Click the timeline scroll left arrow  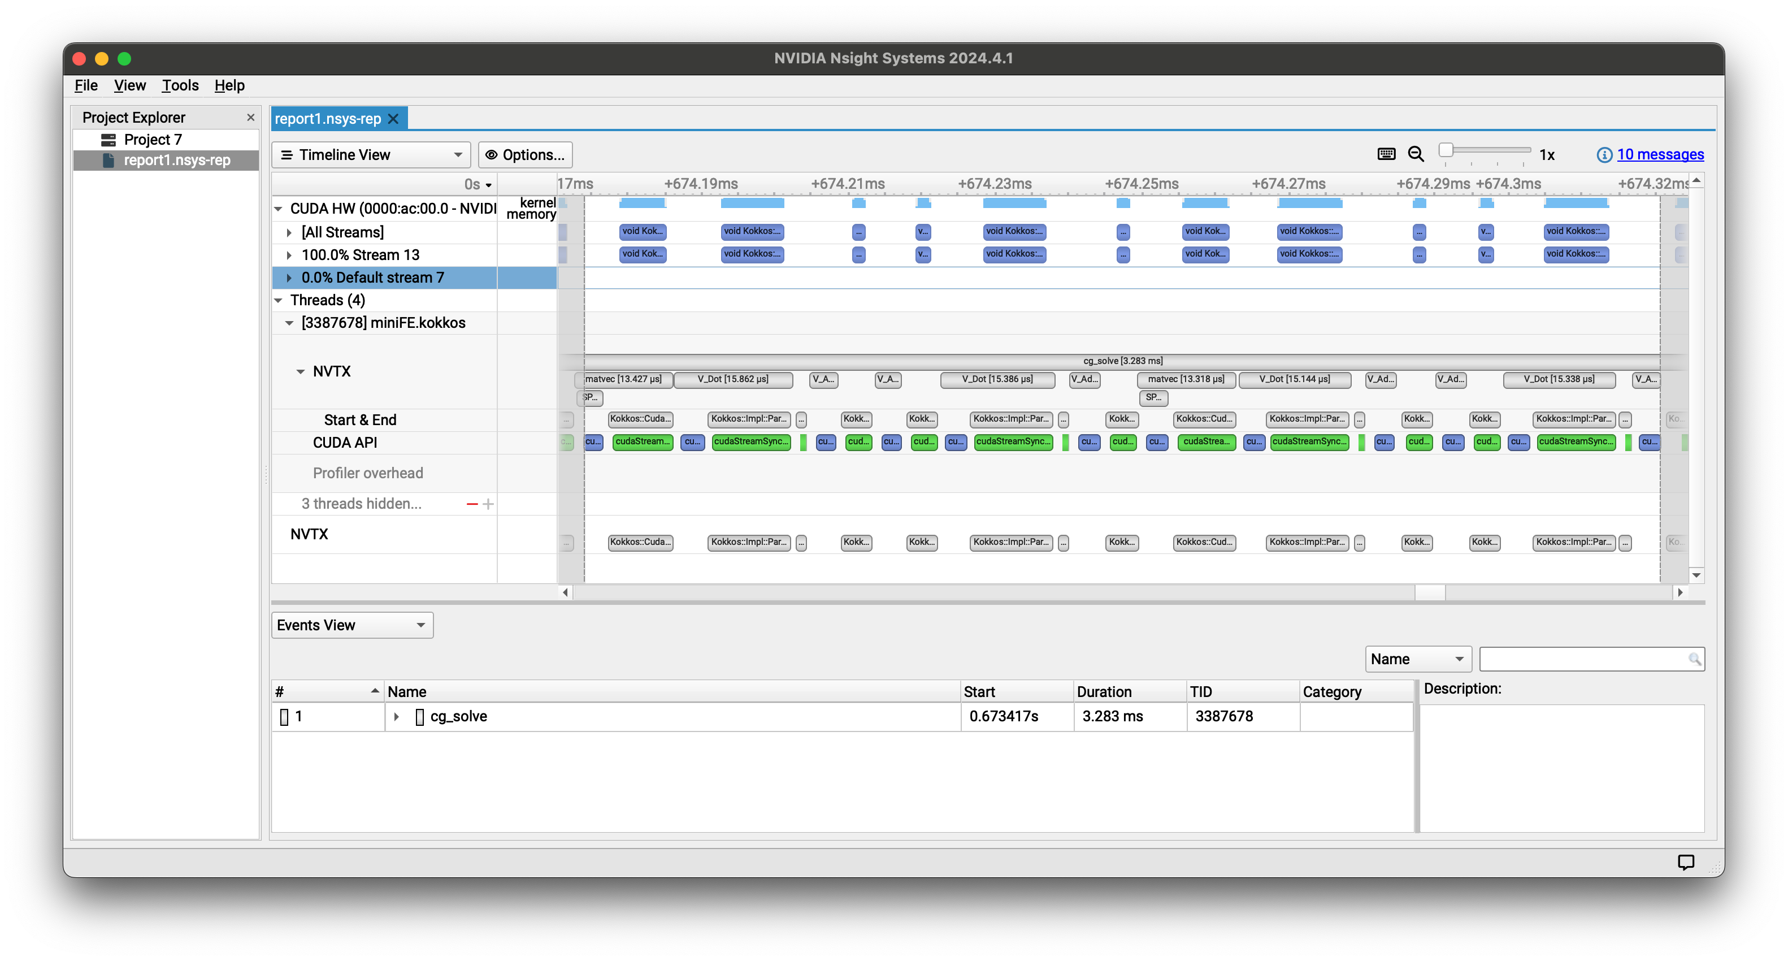tap(565, 592)
